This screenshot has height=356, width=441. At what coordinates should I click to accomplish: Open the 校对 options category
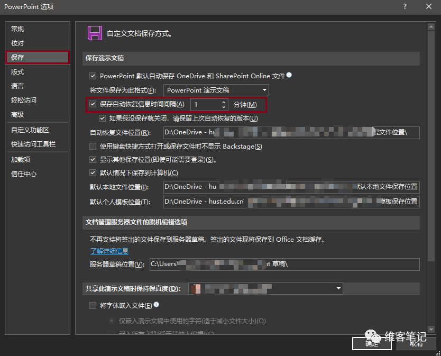[17, 43]
